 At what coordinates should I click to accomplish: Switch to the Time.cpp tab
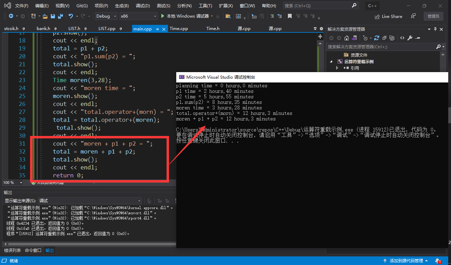point(179,29)
